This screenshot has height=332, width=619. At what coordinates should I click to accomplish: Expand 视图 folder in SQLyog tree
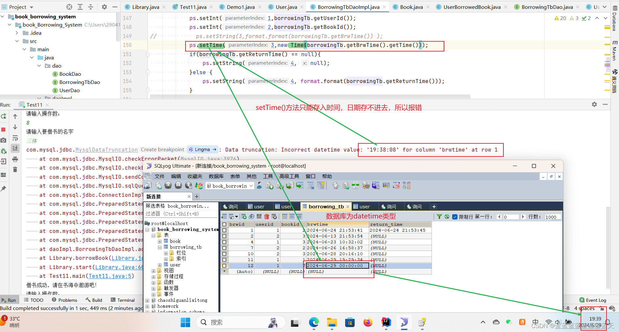(153, 271)
